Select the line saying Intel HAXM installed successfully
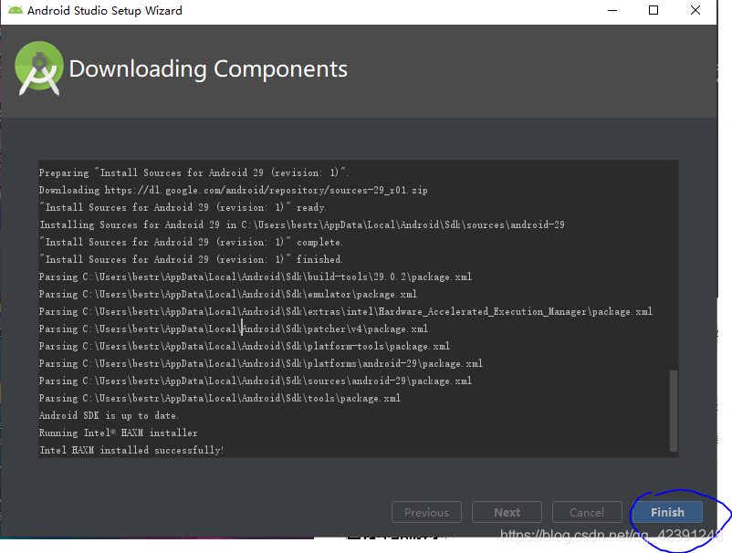 click(131, 449)
